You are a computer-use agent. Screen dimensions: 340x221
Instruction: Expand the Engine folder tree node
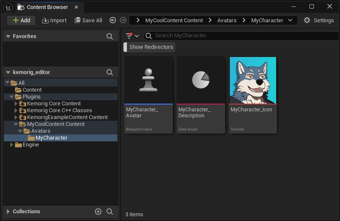click(x=12, y=145)
